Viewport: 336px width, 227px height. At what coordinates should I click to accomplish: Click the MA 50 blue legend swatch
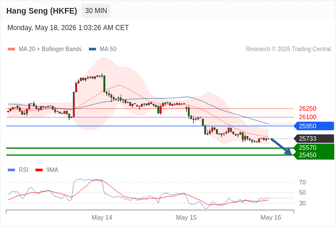(92, 49)
